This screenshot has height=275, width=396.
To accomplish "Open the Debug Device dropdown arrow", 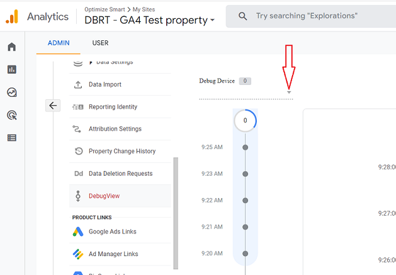I will pyautogui.click(x=289, y=93).
